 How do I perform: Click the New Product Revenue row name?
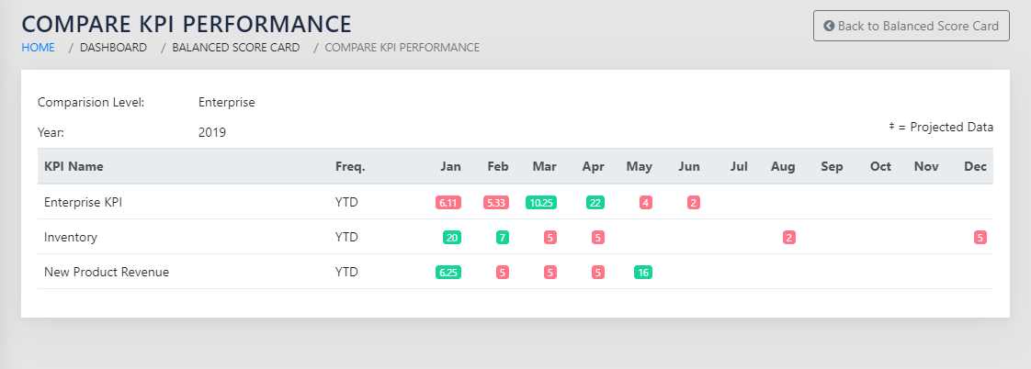click(107, 272)
